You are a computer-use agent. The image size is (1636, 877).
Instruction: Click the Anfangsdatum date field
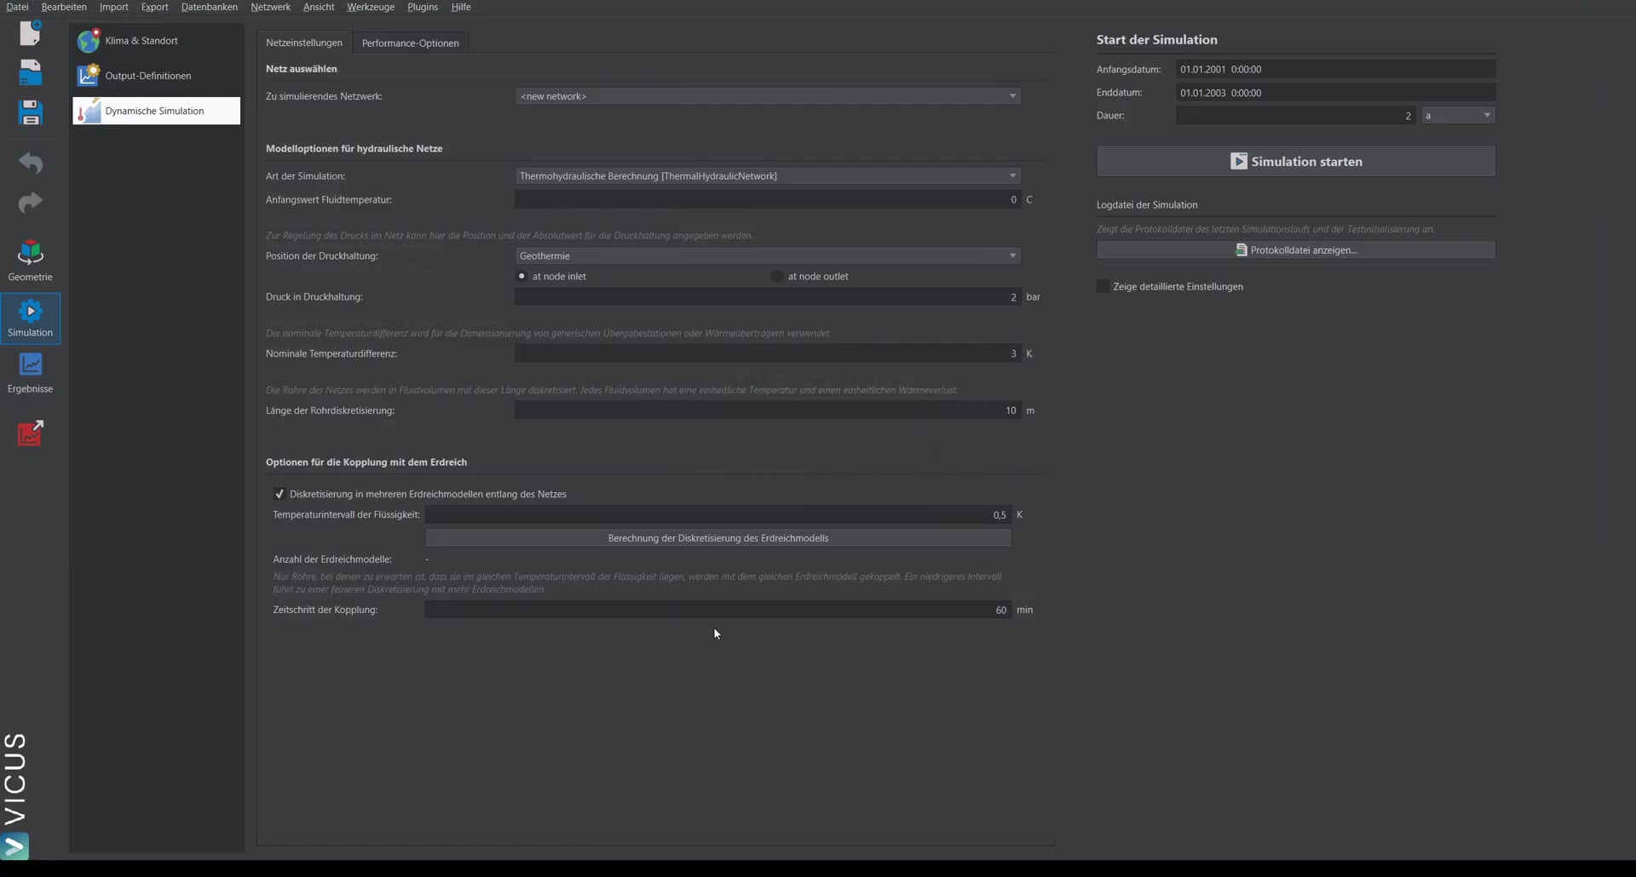[1335, 69]
